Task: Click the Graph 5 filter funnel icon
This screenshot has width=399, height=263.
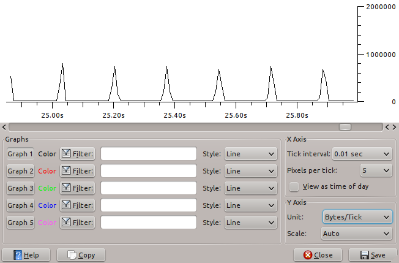Action: tap(66, 222)
